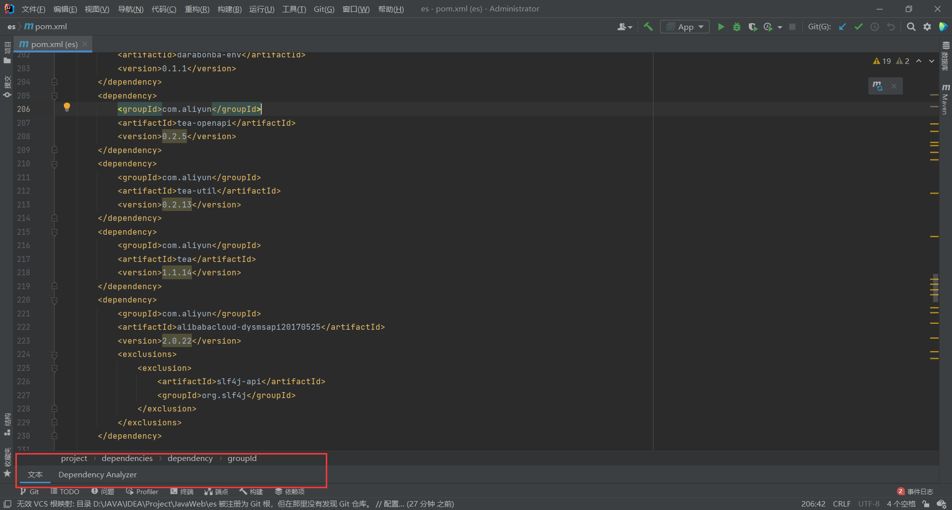This screenshot has height=510, width=952.
Task: Open Search Everywhere magnifier
Action: pos(911,27)
